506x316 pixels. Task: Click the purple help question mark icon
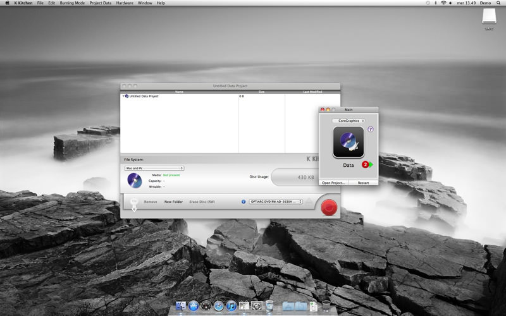click(370, 130)
